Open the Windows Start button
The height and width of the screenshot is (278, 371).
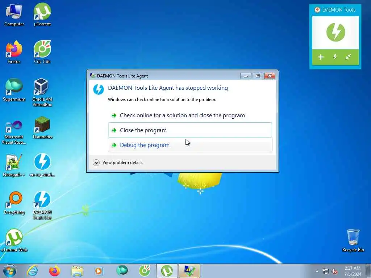pyautogui.click(x=10, y=271)
